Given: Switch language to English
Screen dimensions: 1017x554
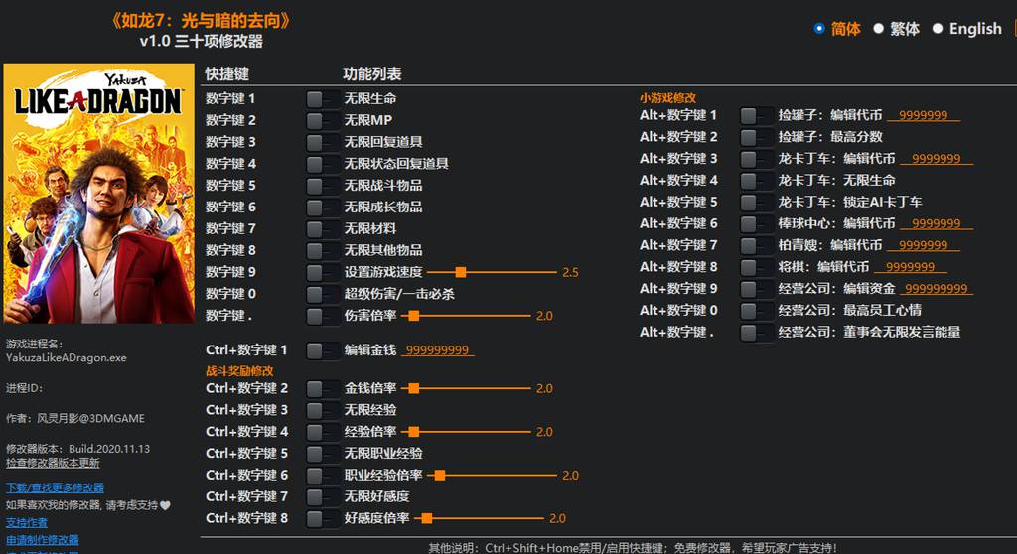Looking at the screenshot, I should [x=938, y=29].
